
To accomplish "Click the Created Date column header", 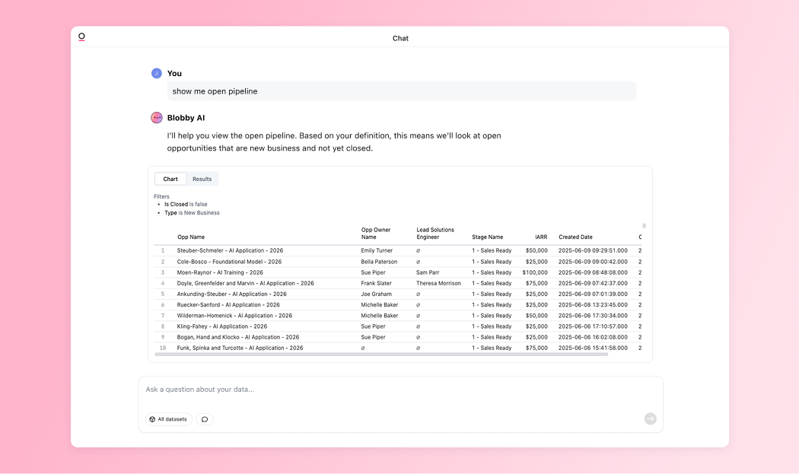I will [x=575, y=237].
